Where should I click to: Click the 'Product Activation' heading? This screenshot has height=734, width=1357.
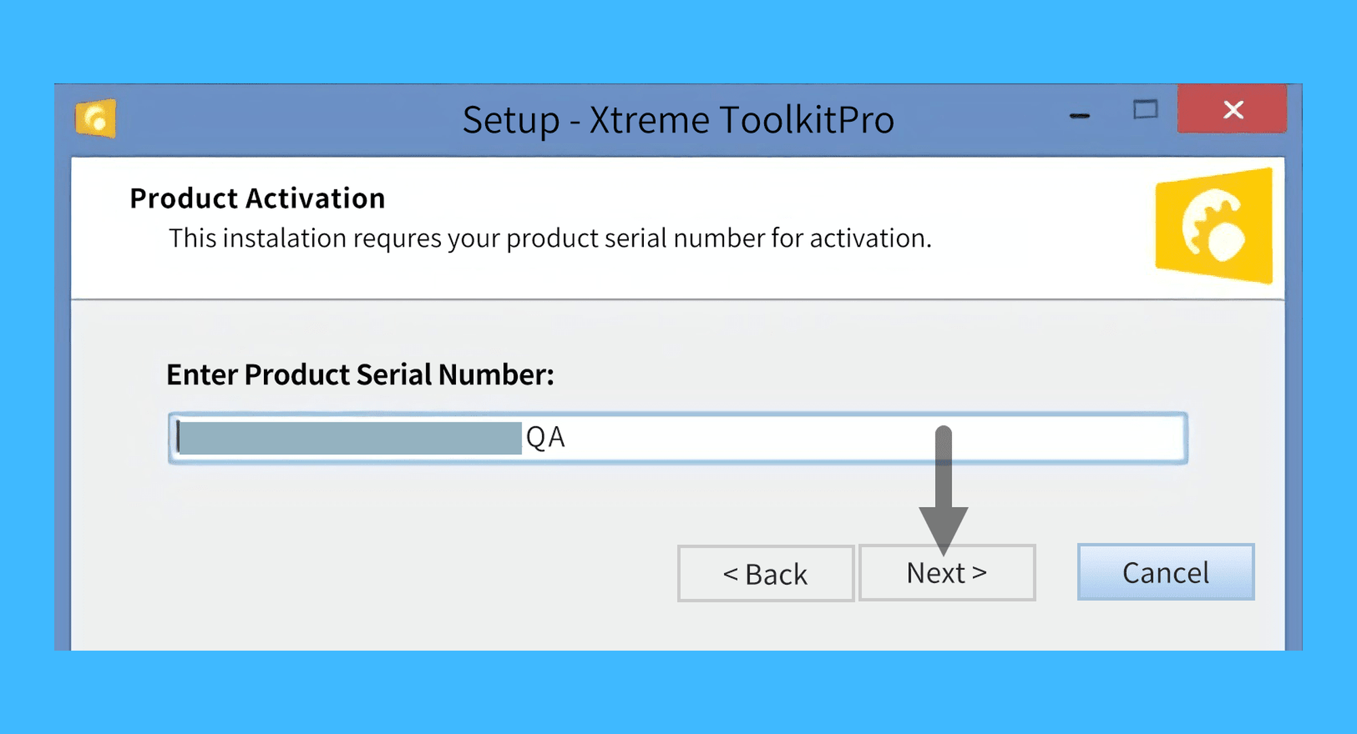257,199
